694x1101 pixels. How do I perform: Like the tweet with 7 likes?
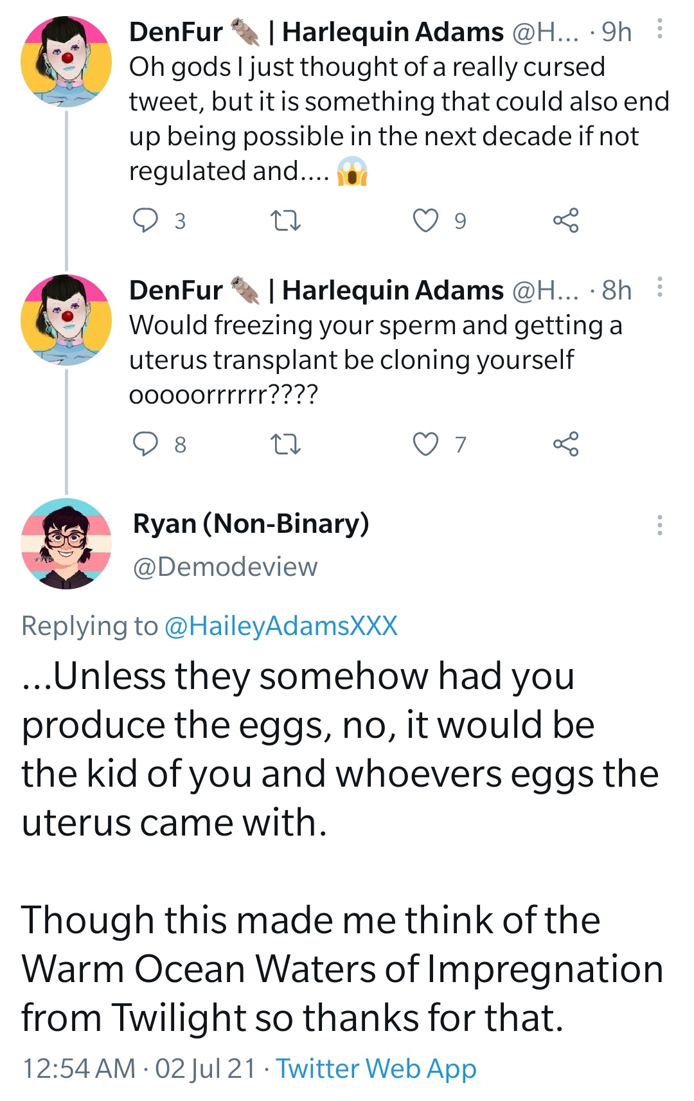pos(425,444)
